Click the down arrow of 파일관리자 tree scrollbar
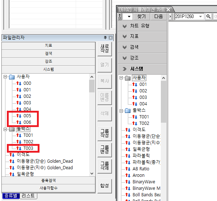 pyautogui.click(x=92, y=173)
